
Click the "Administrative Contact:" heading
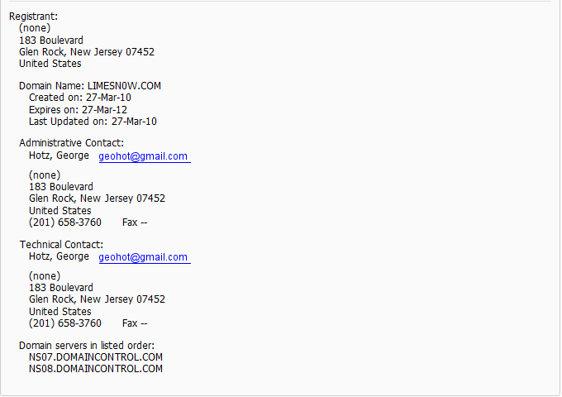click(71, 143)
